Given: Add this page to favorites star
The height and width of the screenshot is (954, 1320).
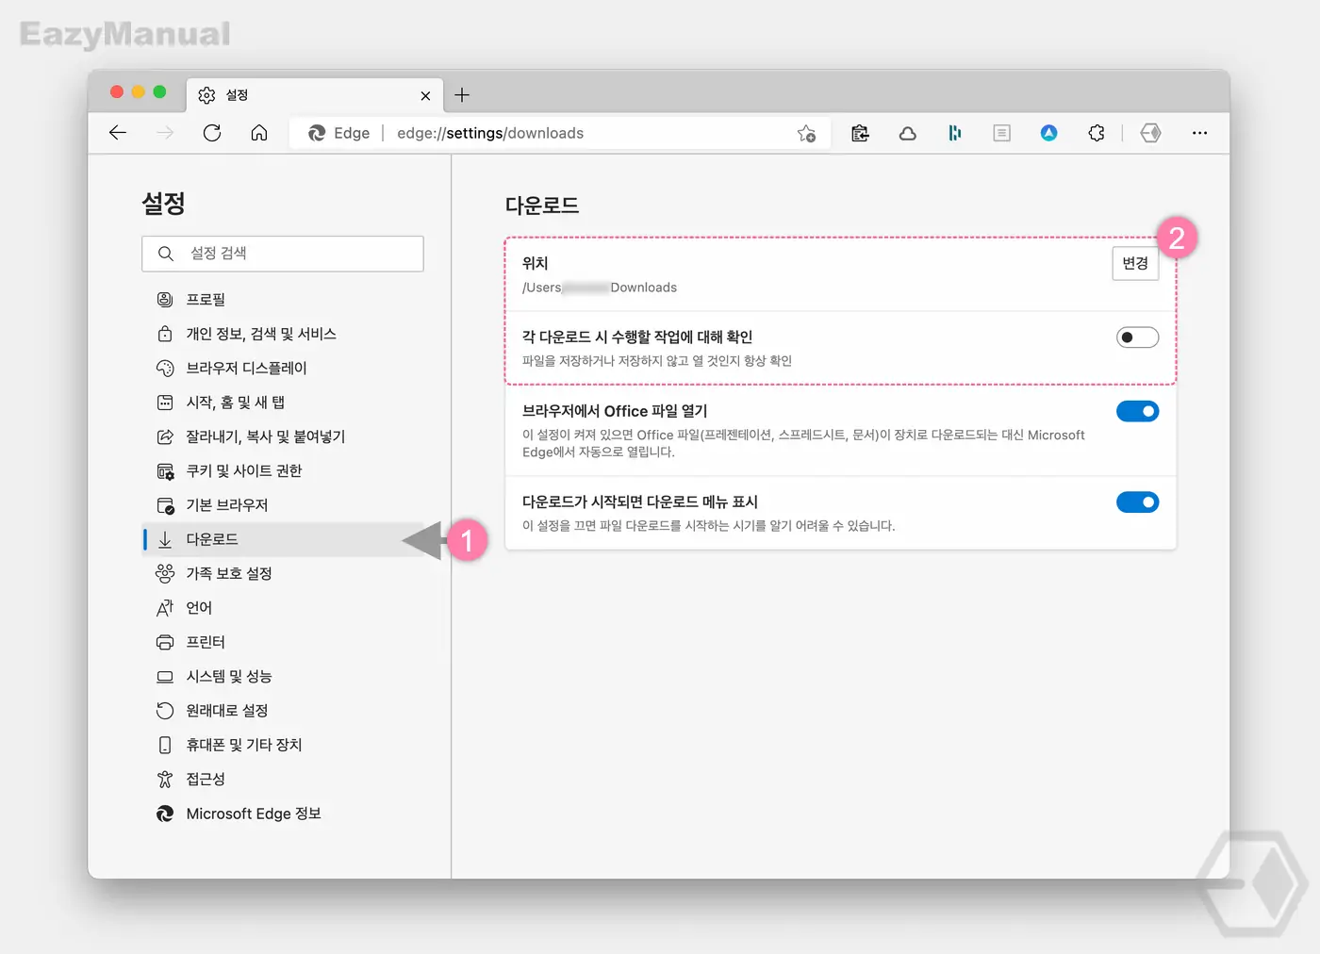Looking at the screenshot, I should pyautogui.click(x=806, y=134).
